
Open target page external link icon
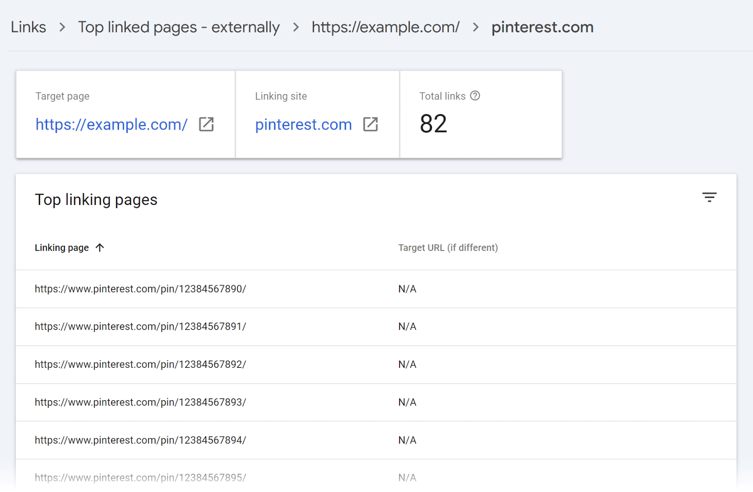(206, 124)
